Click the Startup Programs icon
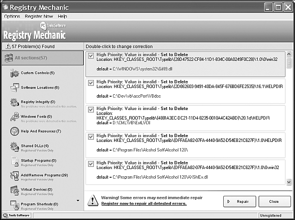 click(x=13, y=161)
